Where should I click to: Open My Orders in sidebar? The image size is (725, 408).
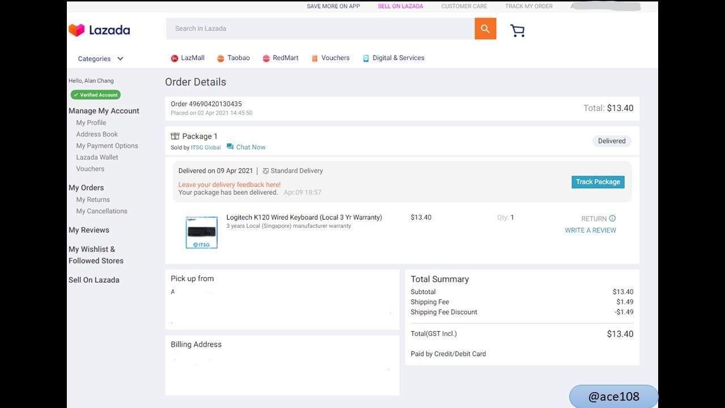click(86, 188)
